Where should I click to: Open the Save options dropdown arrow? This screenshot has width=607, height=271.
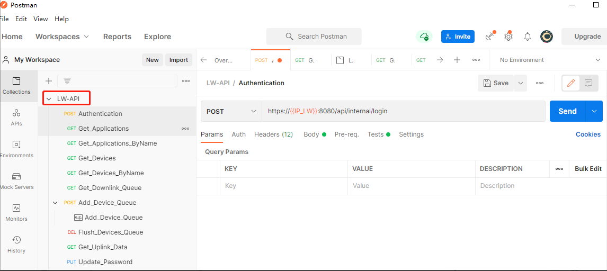point(521,83)
